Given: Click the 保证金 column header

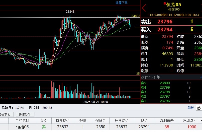Looking at the screenshot, I should [x=101, y=121].
